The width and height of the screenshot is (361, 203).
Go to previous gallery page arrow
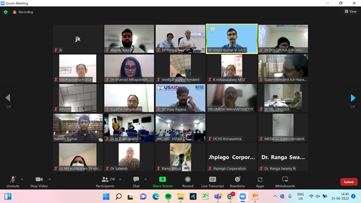(x=8, y=98)
